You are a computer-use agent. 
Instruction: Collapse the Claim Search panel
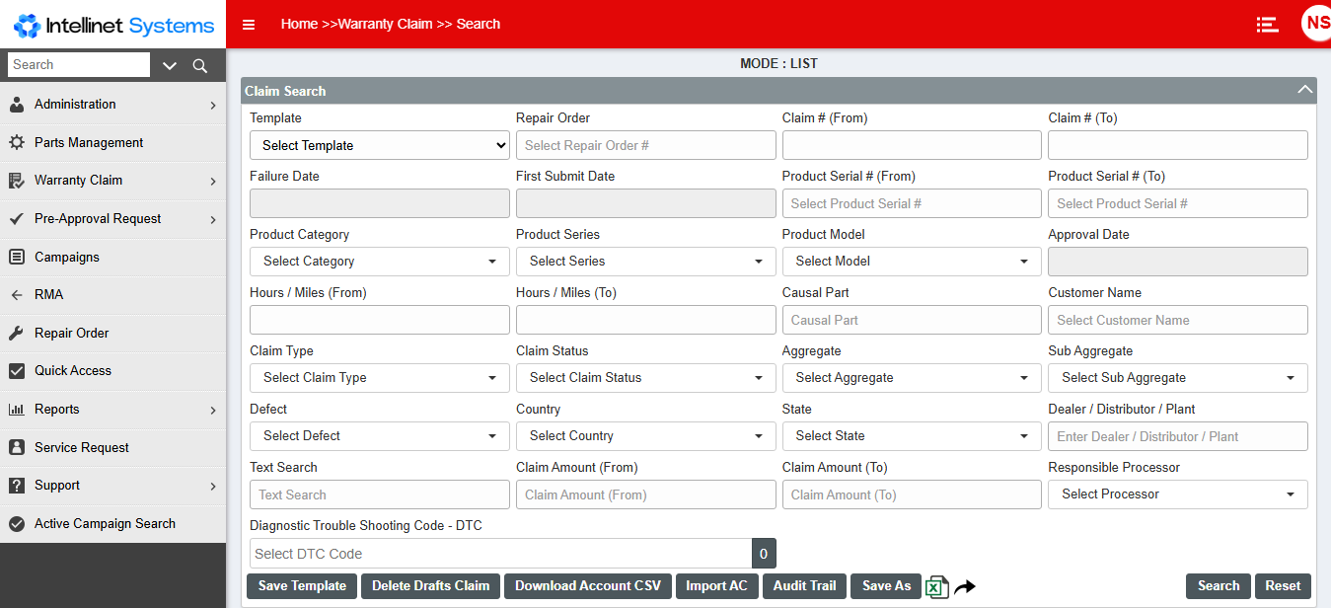[1304, 89]
